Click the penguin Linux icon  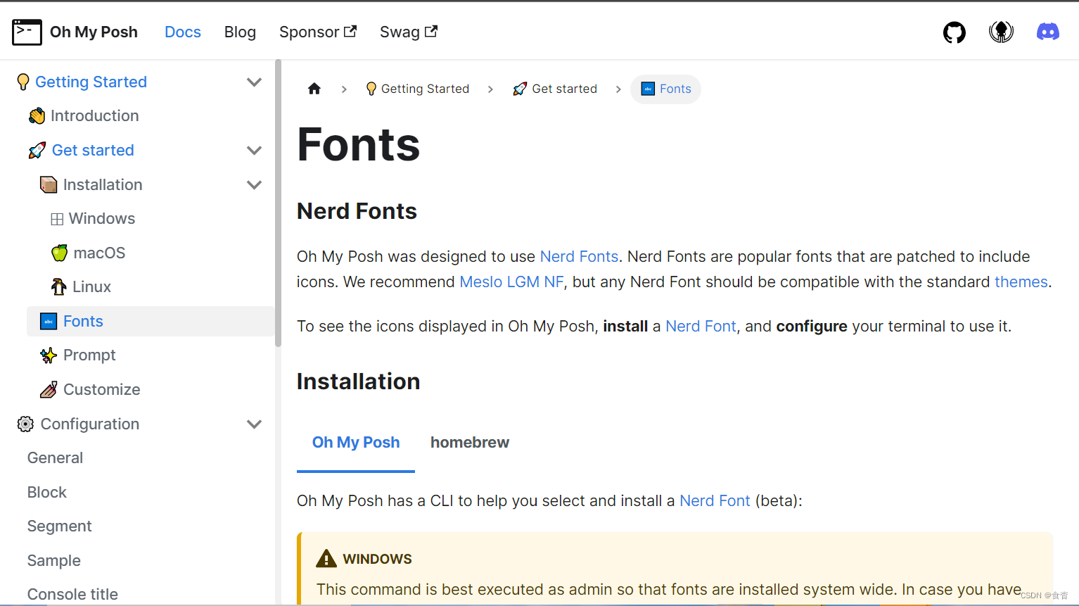(59, 287)
